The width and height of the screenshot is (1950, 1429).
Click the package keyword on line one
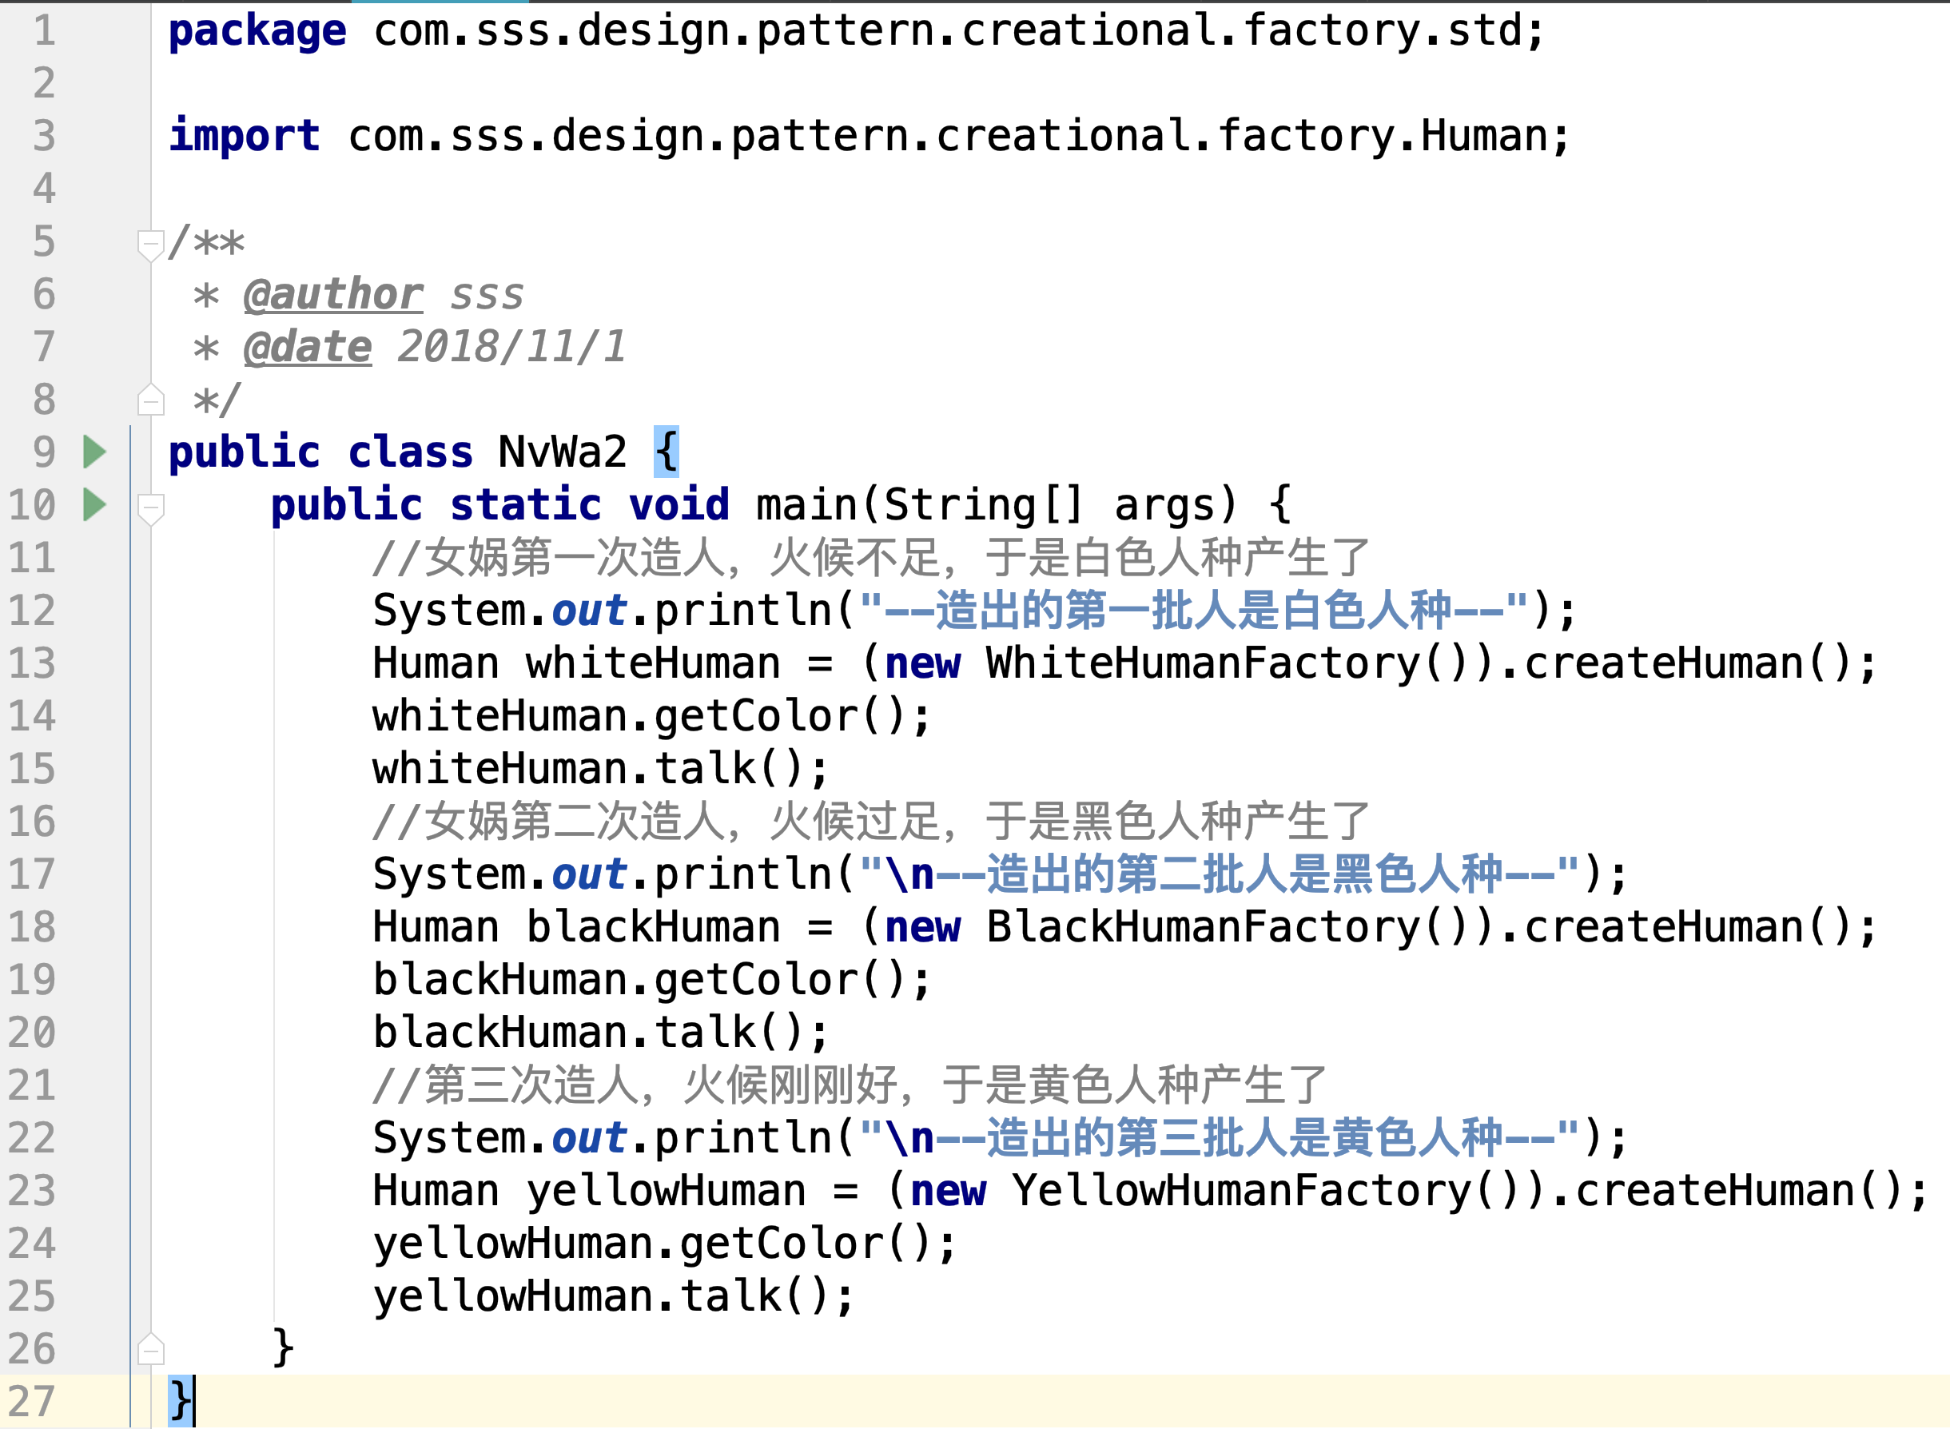pyautogui.click(x=257, y=31)
